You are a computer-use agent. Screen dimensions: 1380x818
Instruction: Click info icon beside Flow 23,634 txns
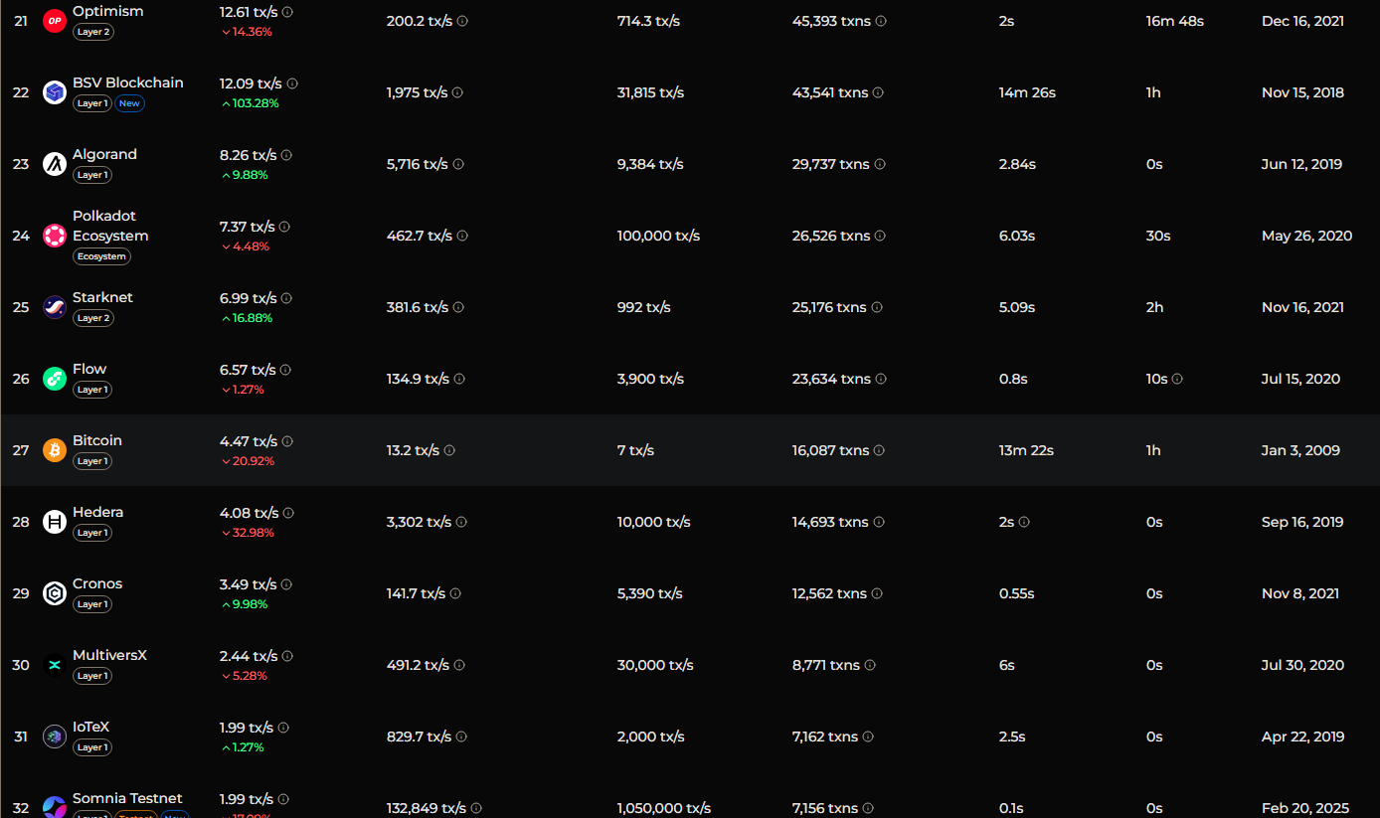click(x=881, y=379)
